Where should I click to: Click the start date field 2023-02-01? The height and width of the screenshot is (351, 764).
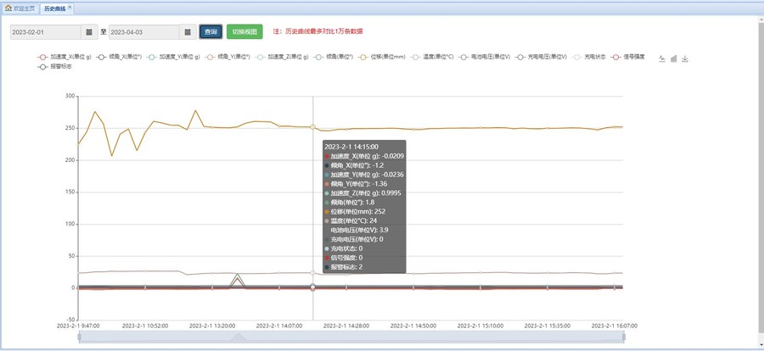pyautogui.click(x=46, y=32)
